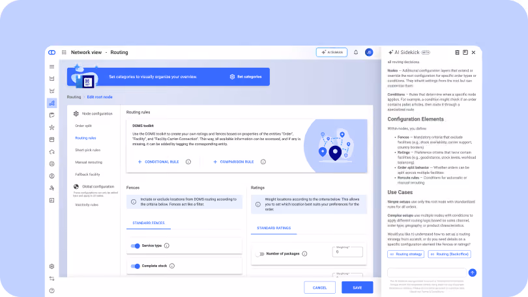Toggle the Complete stock fence switch

tap(136, 266)
